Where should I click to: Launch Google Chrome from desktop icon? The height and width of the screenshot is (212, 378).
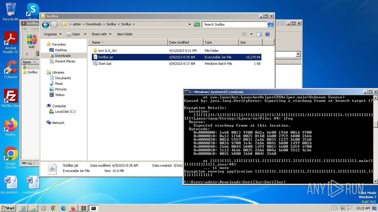pyautogui.click(x=11, y=158)
